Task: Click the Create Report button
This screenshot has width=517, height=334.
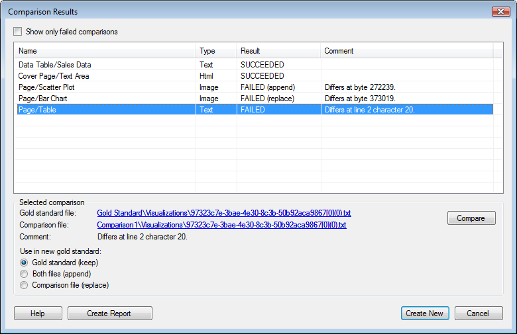Action: click(x=110, y=313)
